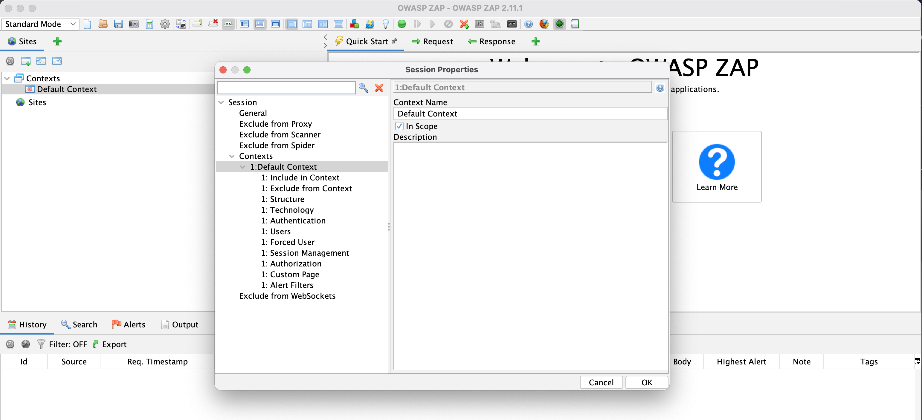Click the red X add custom breakpoint icon

[464, 24]
